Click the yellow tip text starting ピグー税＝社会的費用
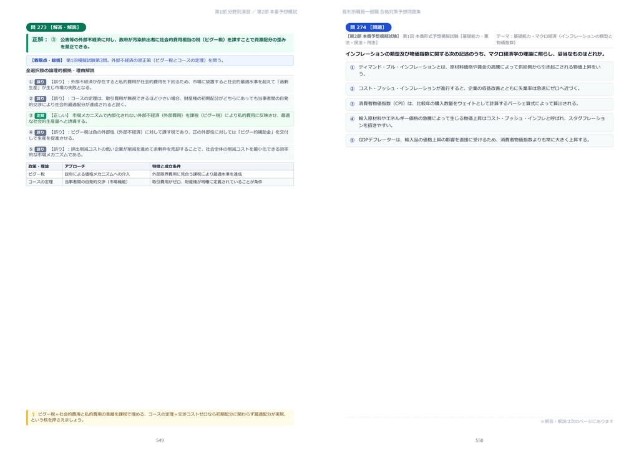Viewport: 639px width, 451px height. tap(159, 417)
